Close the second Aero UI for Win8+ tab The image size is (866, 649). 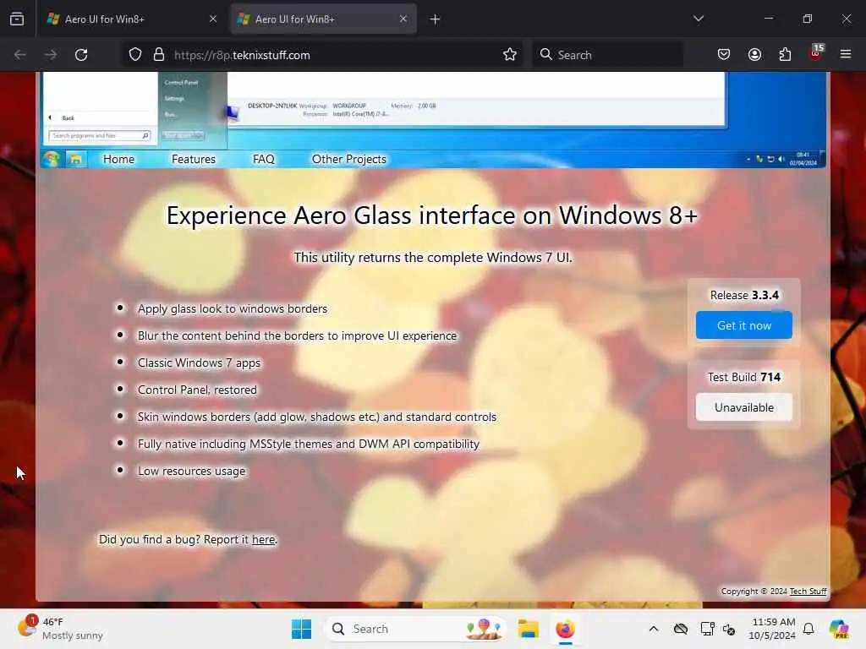click(403, 19)
